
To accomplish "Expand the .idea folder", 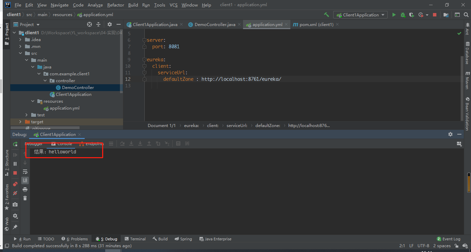I will 21,40.
